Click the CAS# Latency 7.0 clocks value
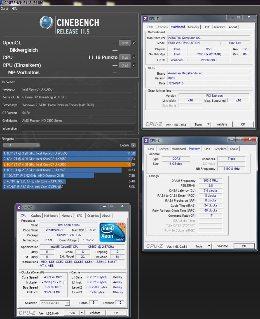The height and width of the screenshot is (319, 260). coord(210,191)
